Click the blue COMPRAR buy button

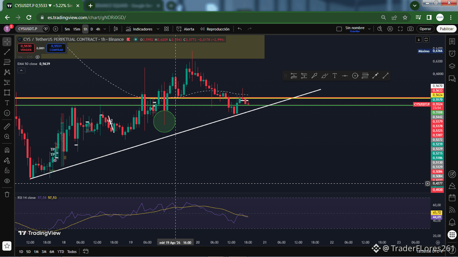point(56,48)
